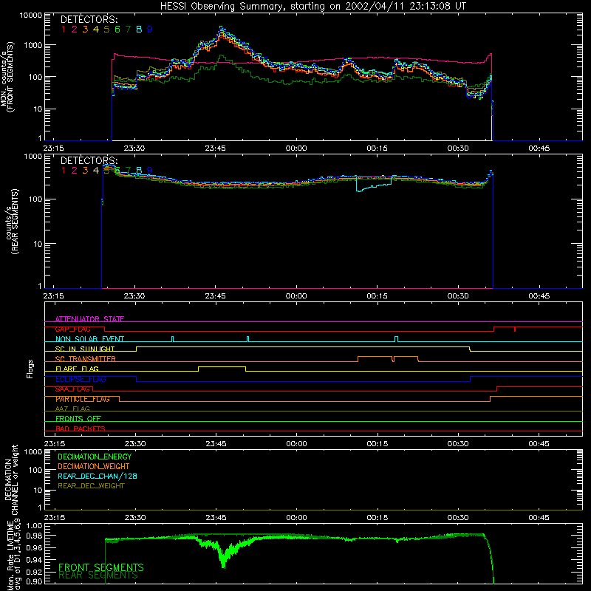Select detector 5 in front segments legend
The height and width of the screenshot is (591, 591).
click(106, 30)
